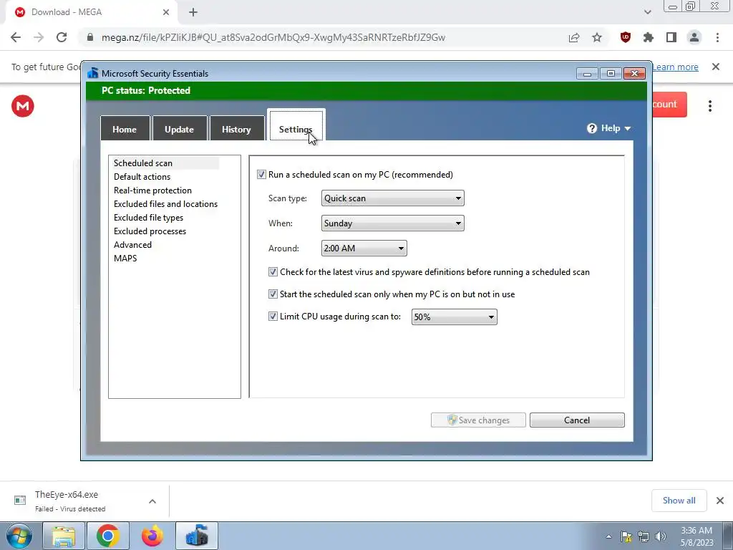The width and height of the screenshot is (733, 550).
Task: Open the Around time dropdown
Action: click(364, 249)
